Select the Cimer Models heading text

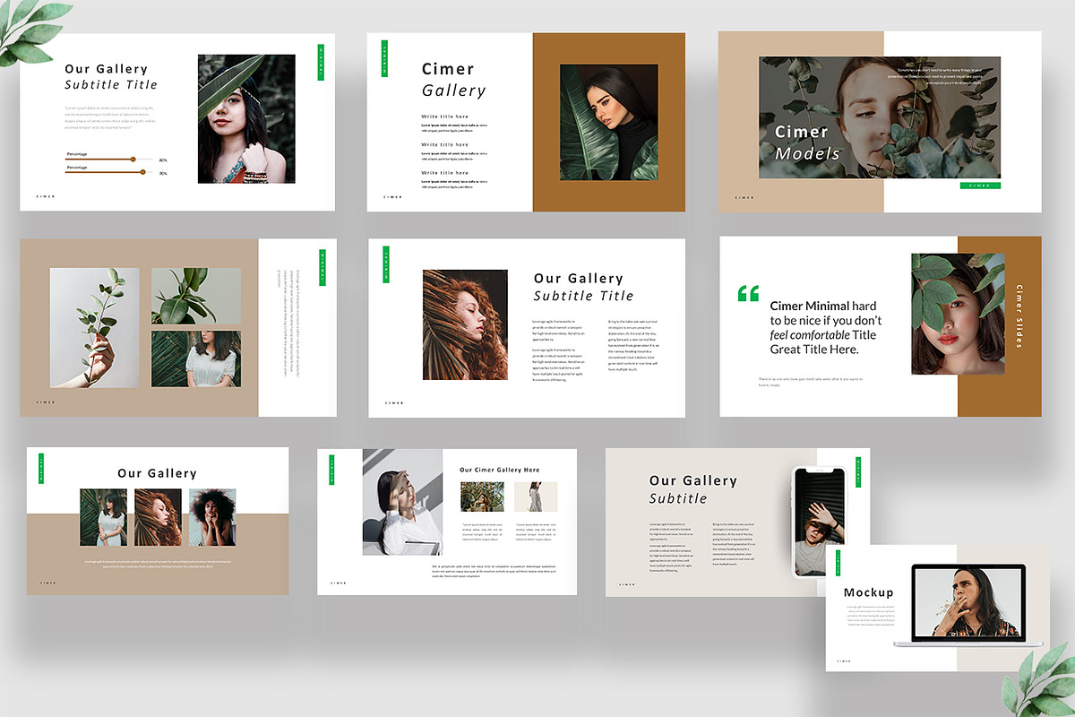pyautogui.click(x=807, y=143)
